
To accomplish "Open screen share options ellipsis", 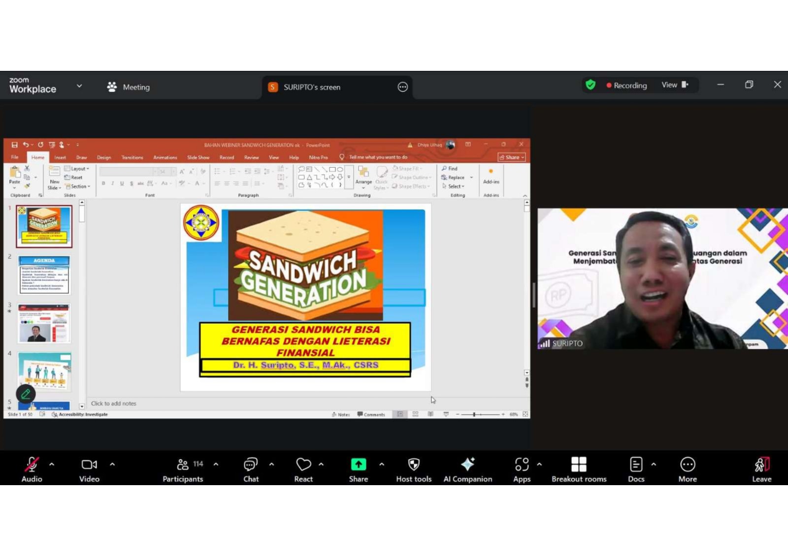I will click(x=402, y=87).
